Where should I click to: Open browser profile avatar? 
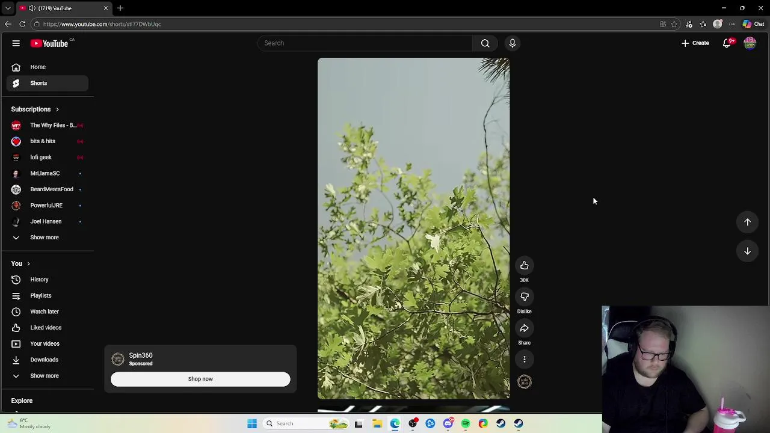[718, 24]
